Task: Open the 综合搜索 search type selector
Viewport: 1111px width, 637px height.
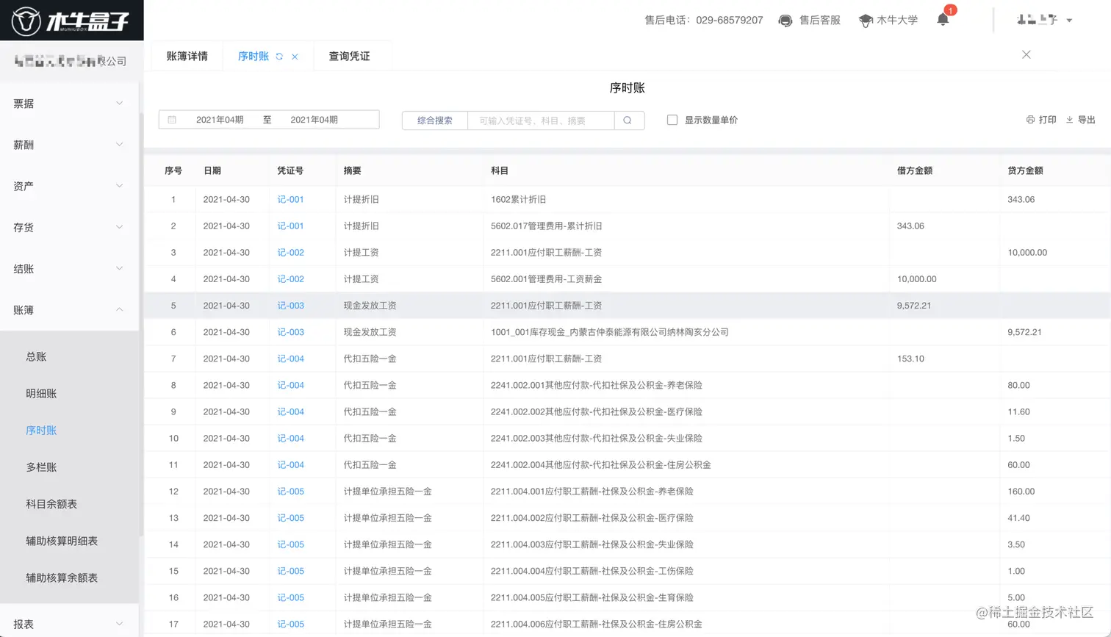Action: coord(435,120)
